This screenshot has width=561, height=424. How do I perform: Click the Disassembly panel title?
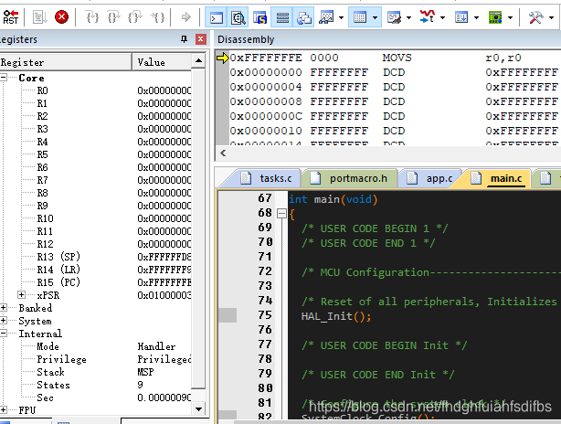246,39
